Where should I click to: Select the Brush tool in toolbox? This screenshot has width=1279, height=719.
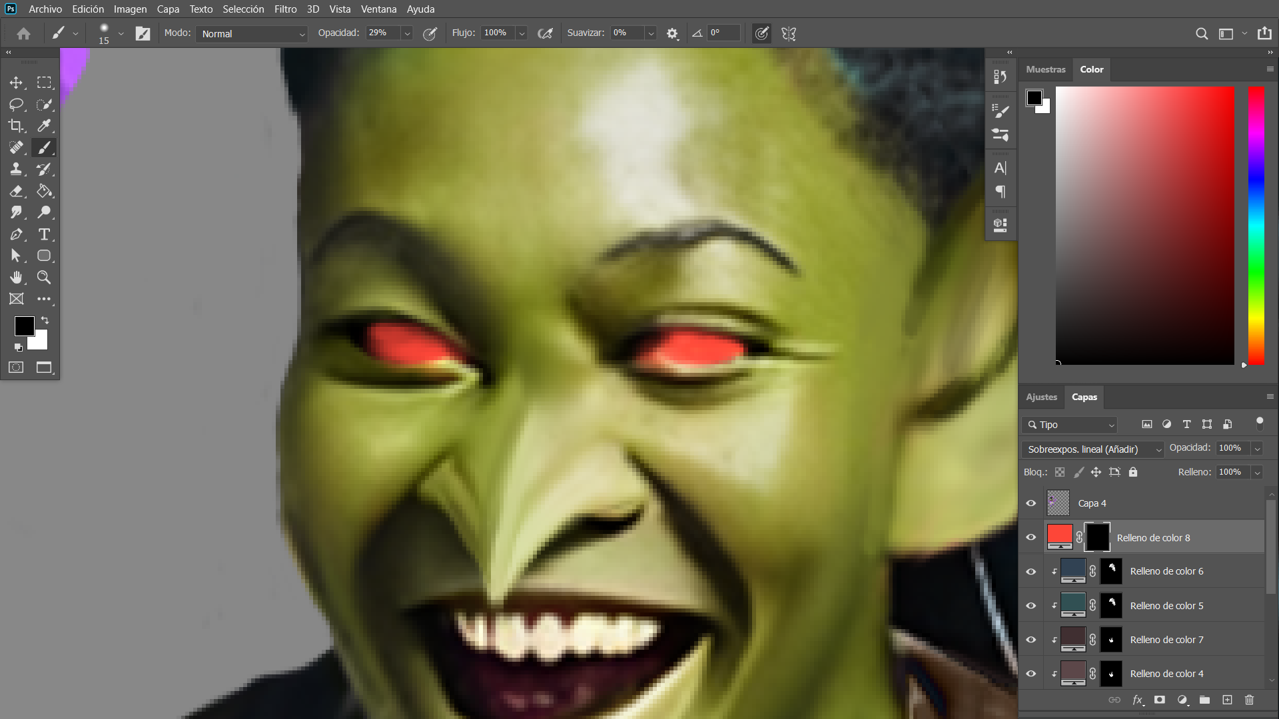coord(44,148)
